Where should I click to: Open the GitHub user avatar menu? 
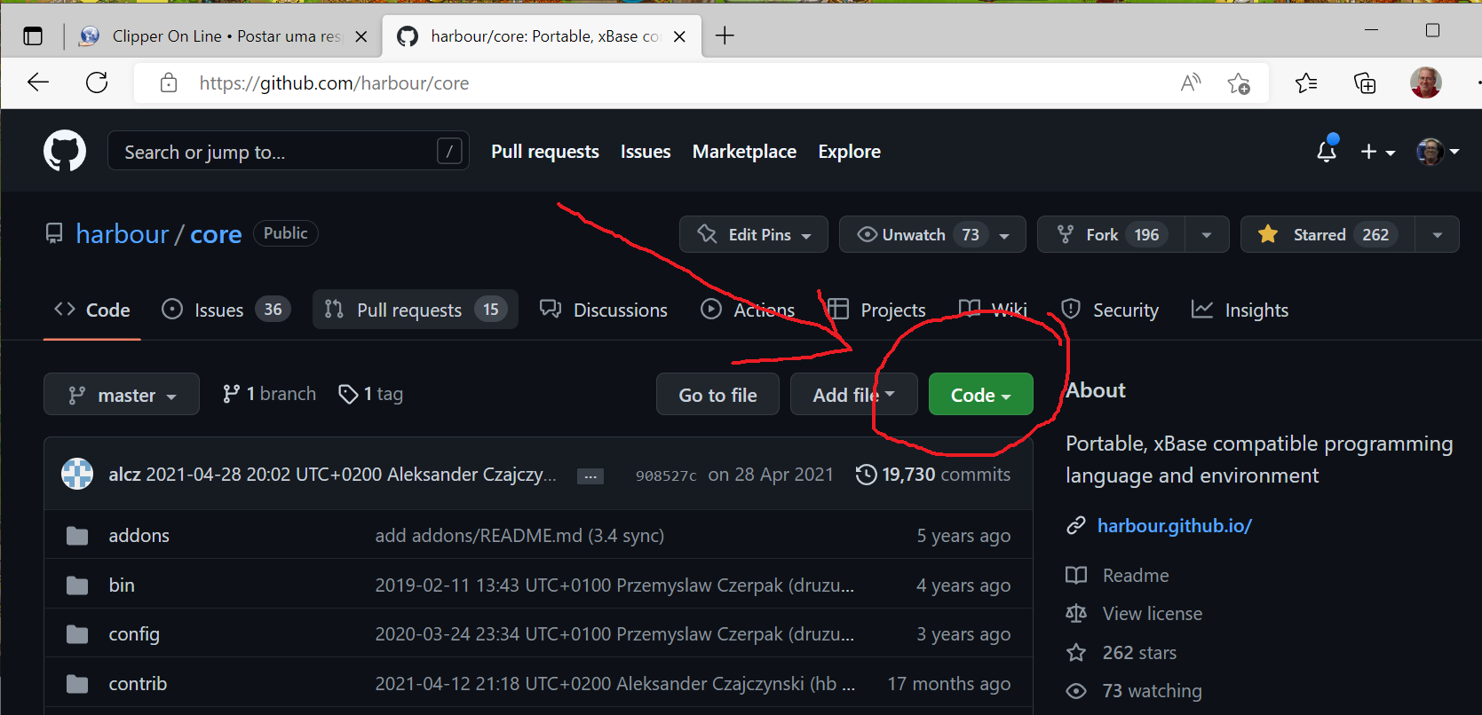pos(1438,152)
